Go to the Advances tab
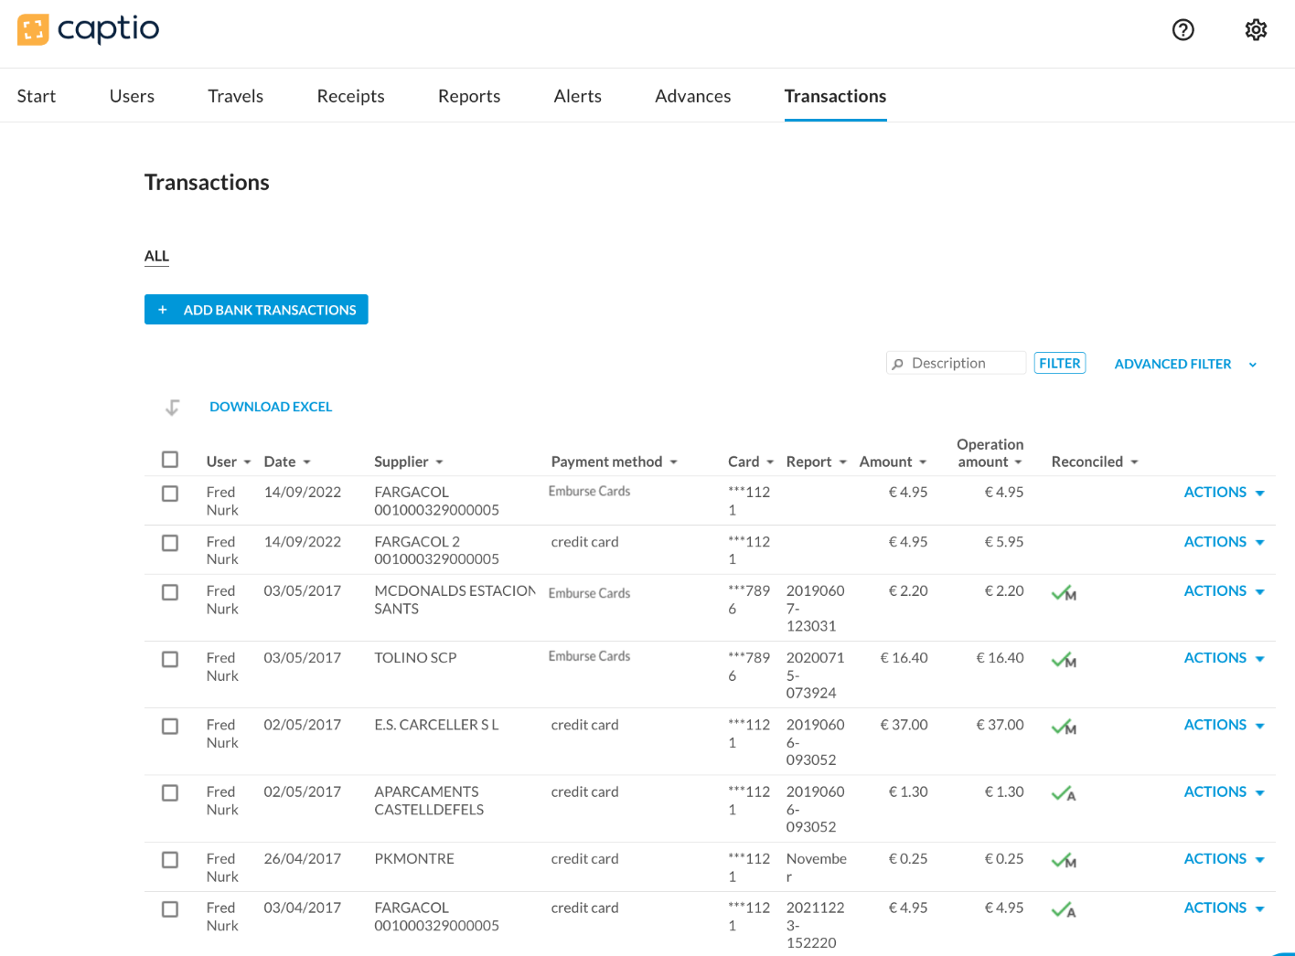Viewport: 1295px width, 956px height. 692,96
